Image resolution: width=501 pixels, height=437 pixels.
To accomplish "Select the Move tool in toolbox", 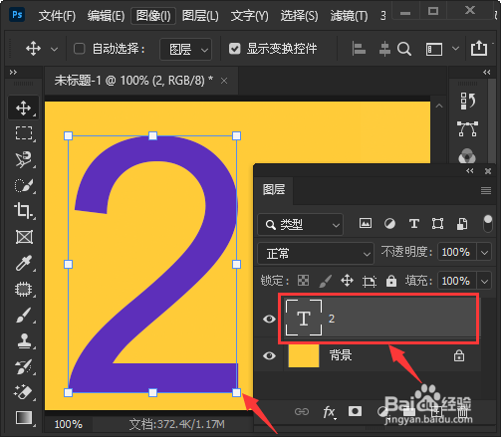I will (23, 108).
